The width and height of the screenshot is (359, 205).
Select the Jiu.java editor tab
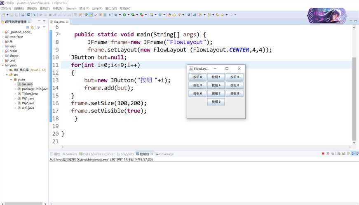point(59,22)
